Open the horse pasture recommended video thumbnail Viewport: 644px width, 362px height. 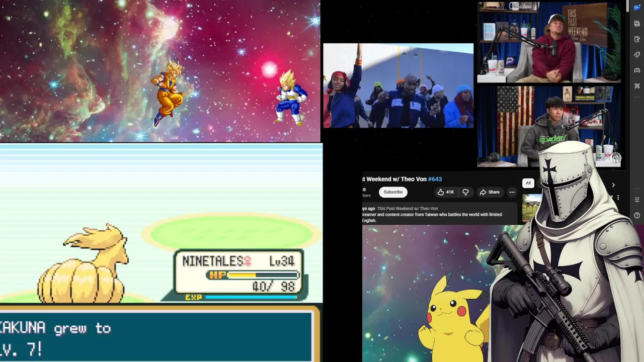click(531, 208)
